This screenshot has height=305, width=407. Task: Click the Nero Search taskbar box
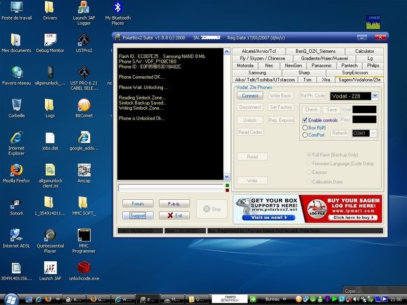tap(230, 299)
